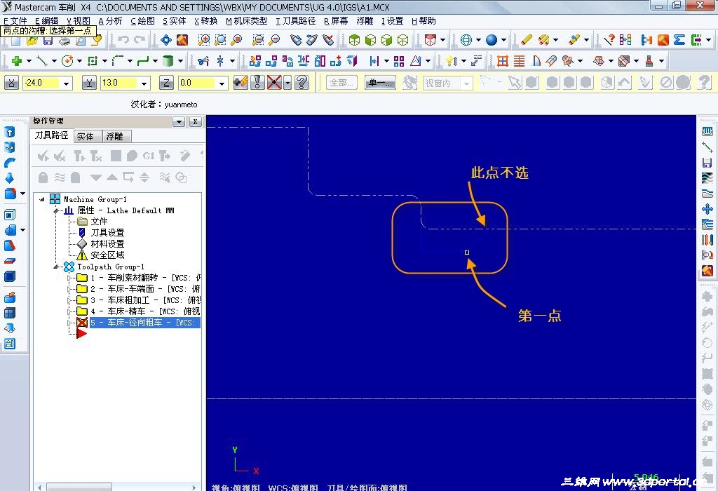This screenshot has height=491, width=718.
Task: Click 安全区域 tree entry
Action: [107, 255]
